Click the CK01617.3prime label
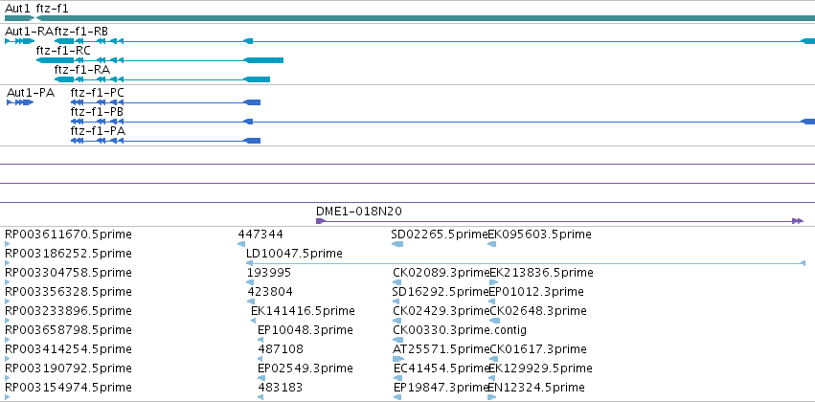This screenshot has height=402, width=815. pos(538,349)
